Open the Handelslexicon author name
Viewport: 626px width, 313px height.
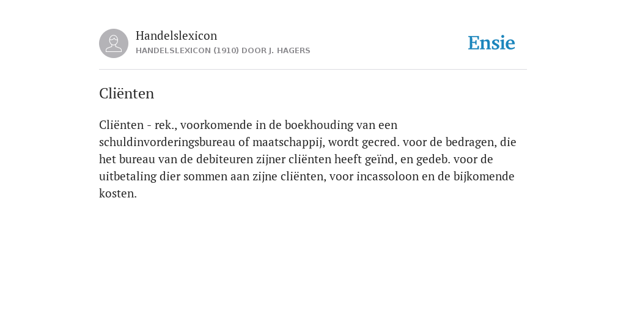[x=177, y=35]
